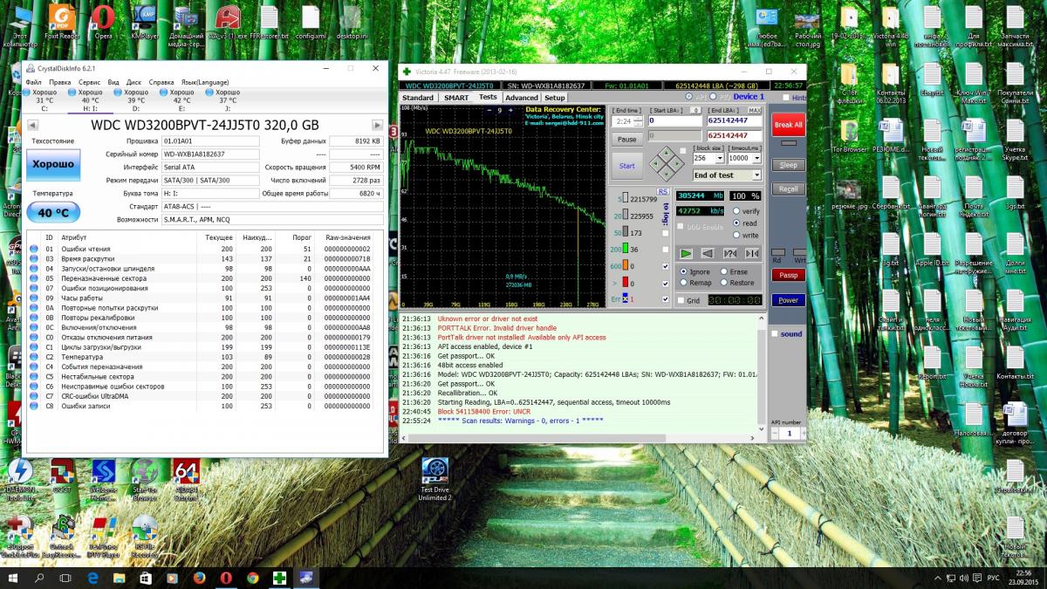Open Test Drive Unlimited 2 desktop shortcut
Screen dimensions: 1047x589
coord(435,480)
